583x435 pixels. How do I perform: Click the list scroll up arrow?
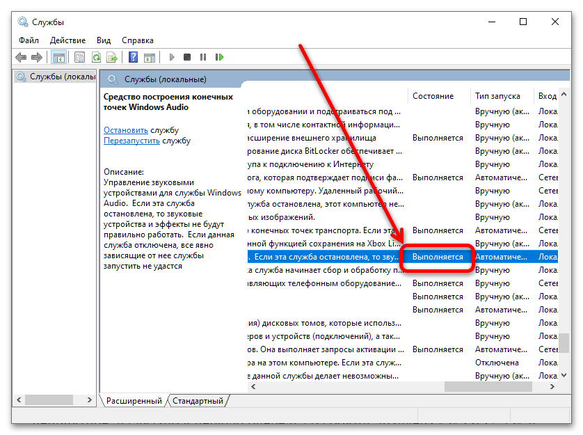click(x=564, y=95)
